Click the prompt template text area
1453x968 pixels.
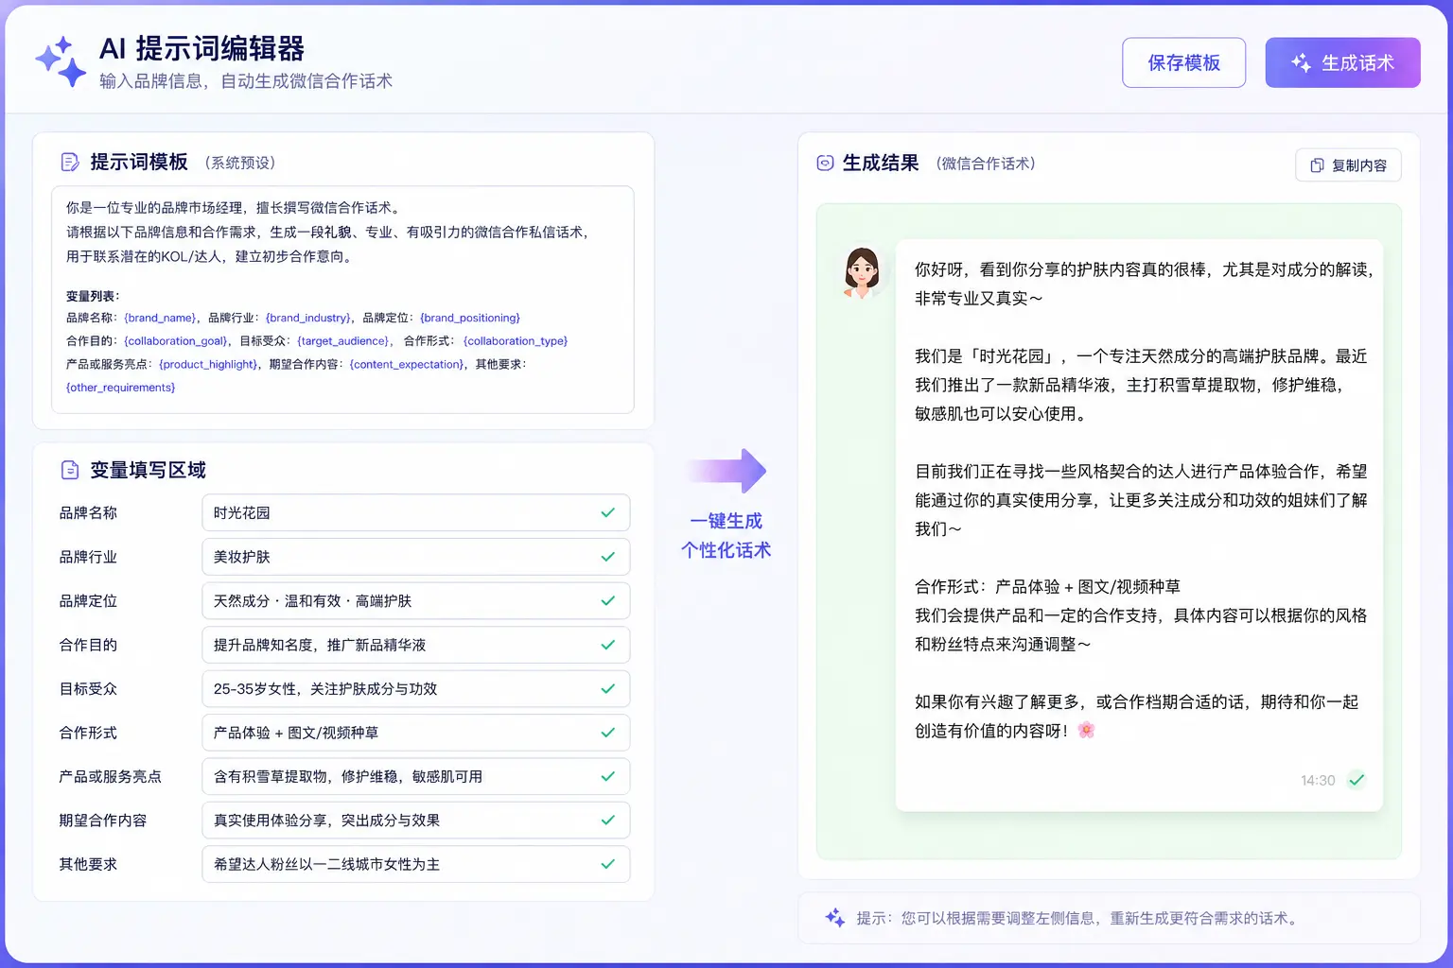click(x=342, y=300)
